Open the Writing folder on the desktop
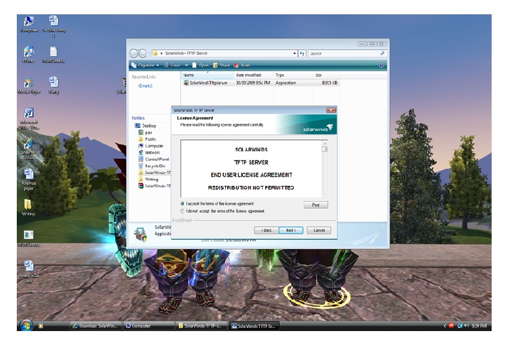Image resolution: width=524 pixels, height=346 pixels. (28, 208)
